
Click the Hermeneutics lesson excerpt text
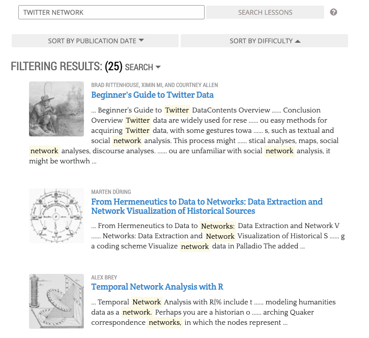click(x=214, y=236)
